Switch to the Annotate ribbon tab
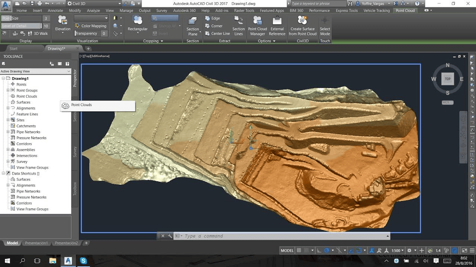Screen dimensions: 476x267 click(x=55, y=10)
